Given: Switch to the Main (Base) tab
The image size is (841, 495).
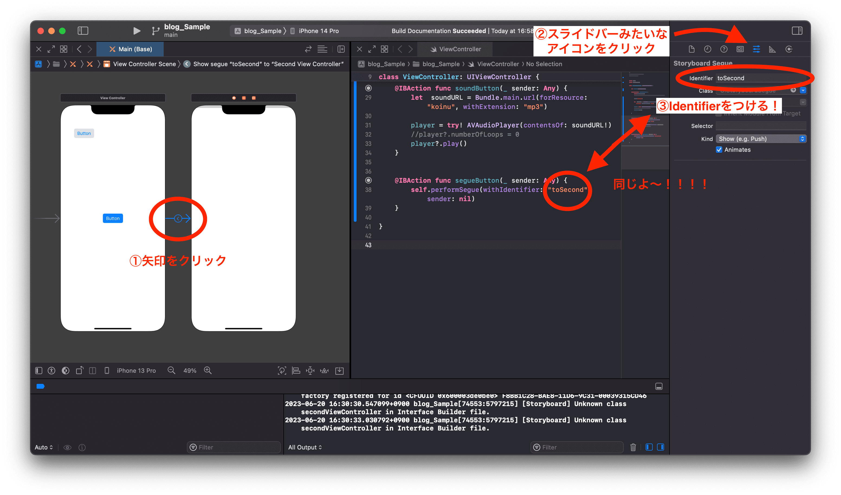Looking at the screenshot, I should pos(130,49).
